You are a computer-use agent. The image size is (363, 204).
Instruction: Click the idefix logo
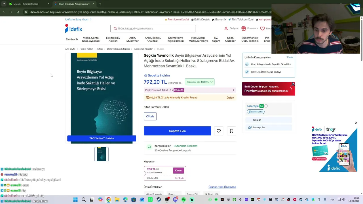(x=73, y=29)
